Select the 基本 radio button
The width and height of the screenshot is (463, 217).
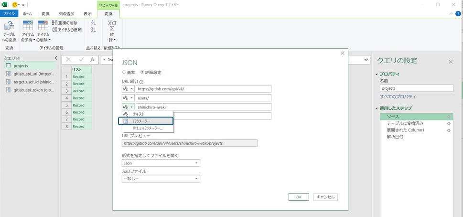[x=124, y=72]
